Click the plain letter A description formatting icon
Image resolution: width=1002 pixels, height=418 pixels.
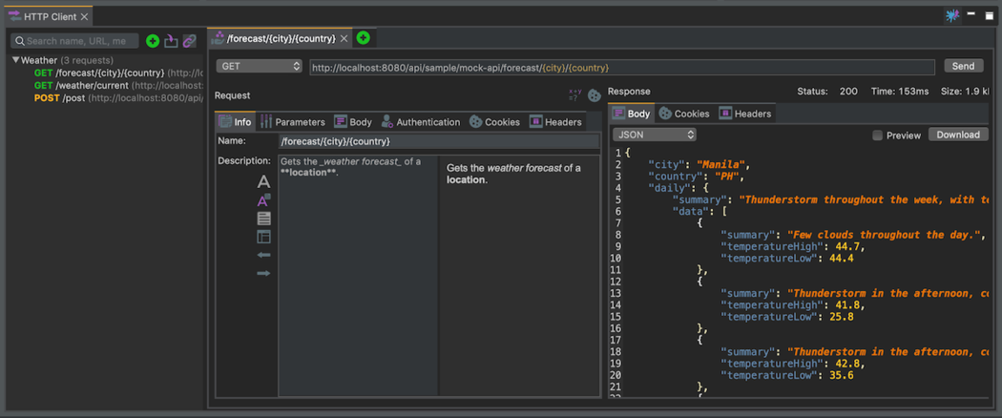point(263,182)
